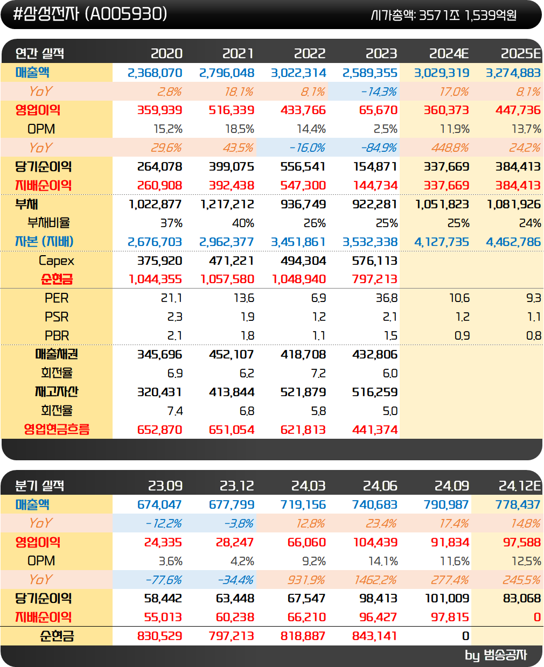The image size is (544, 667).
Task: Select the '2025E' column header
Action: click(x=521, y=53)
